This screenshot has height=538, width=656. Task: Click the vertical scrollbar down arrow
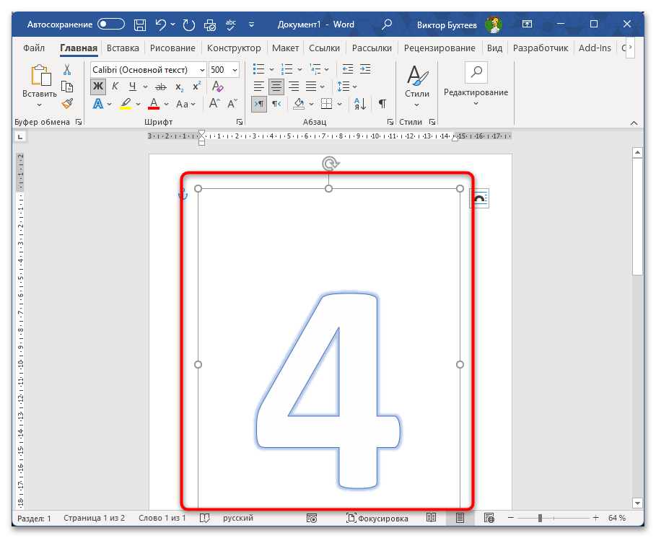(637, 502)
